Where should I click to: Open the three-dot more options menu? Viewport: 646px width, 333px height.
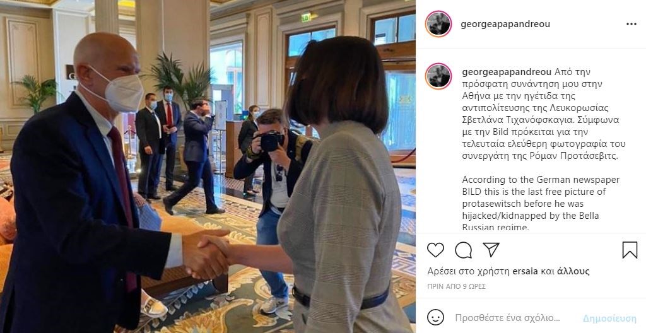[631, 25]
